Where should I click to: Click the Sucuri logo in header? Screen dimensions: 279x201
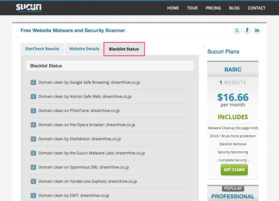29,8
